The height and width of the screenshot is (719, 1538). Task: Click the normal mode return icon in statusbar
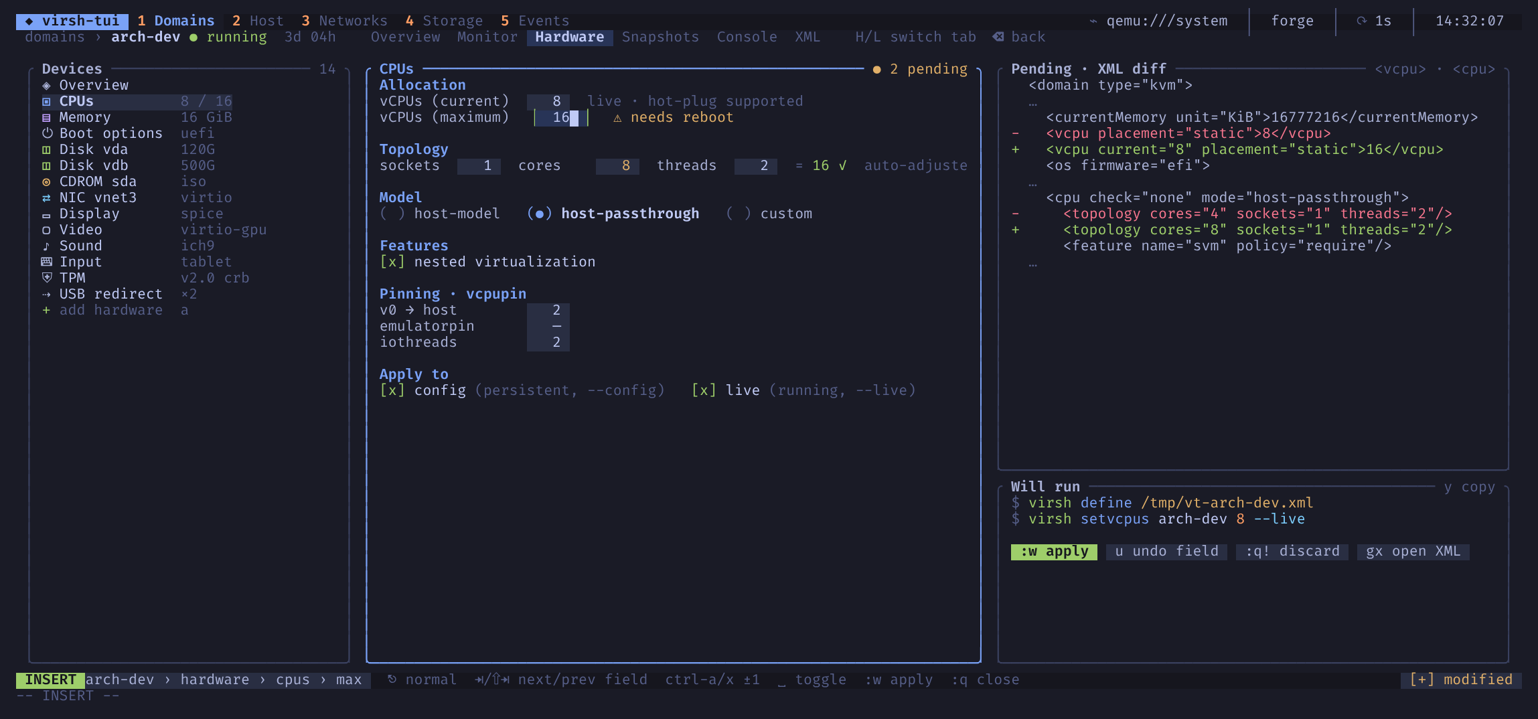pyautogui.click(x=392, y=680)
